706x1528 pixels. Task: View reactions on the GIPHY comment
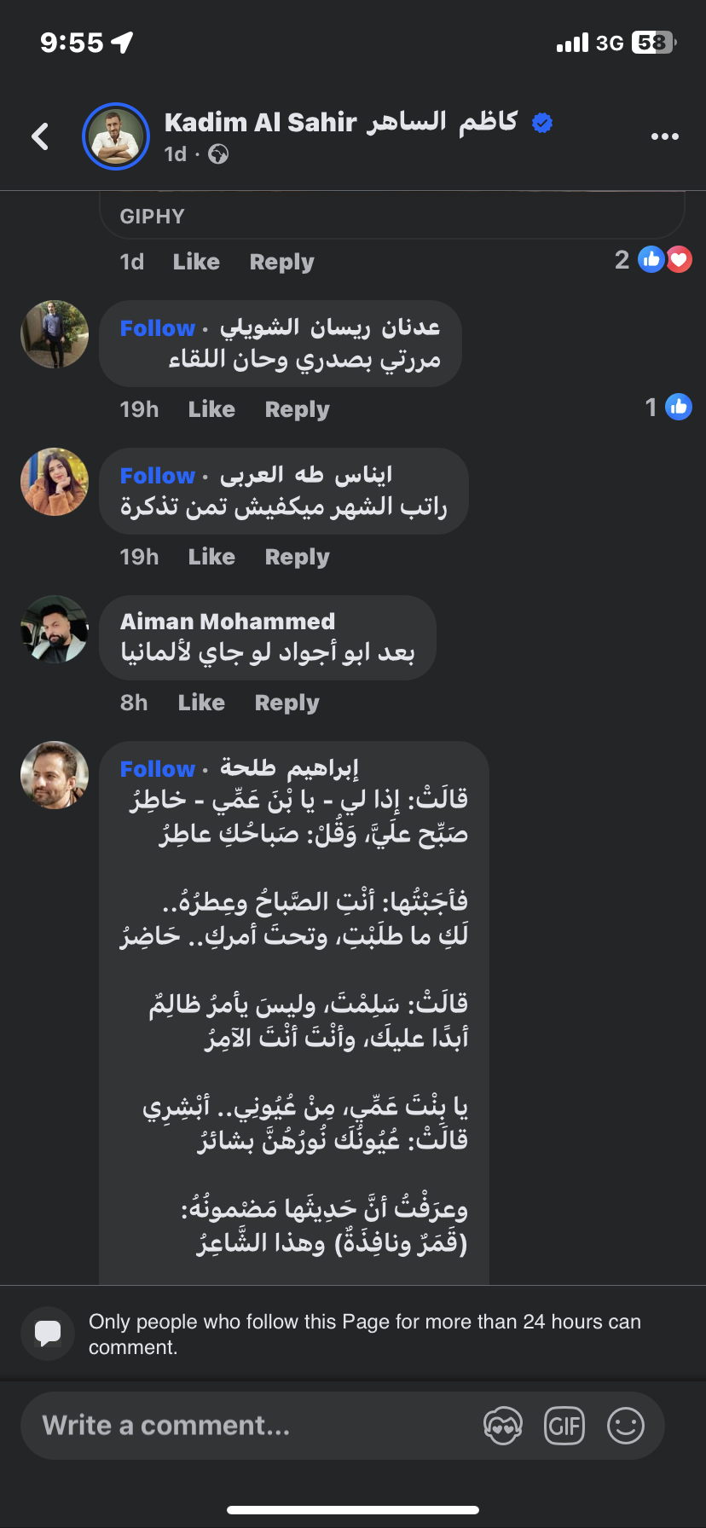[654, 259]
